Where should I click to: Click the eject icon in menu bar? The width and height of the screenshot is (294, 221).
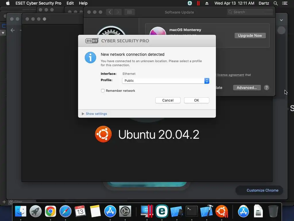(x=207, y=3)
